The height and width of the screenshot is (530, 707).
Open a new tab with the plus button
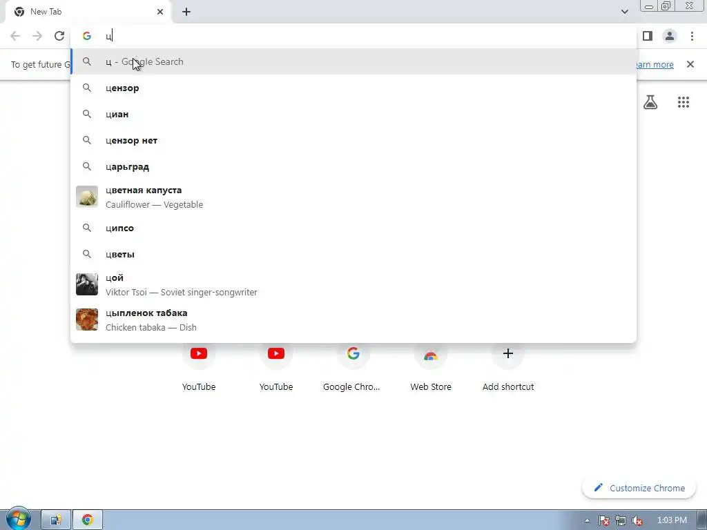coord(186,12)
